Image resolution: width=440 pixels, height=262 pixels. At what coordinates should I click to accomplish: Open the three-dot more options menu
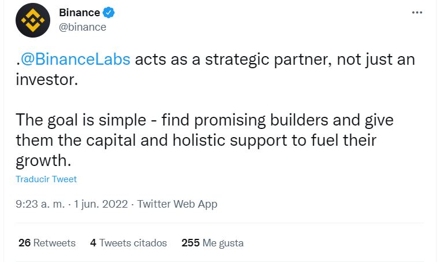(417, 12)
